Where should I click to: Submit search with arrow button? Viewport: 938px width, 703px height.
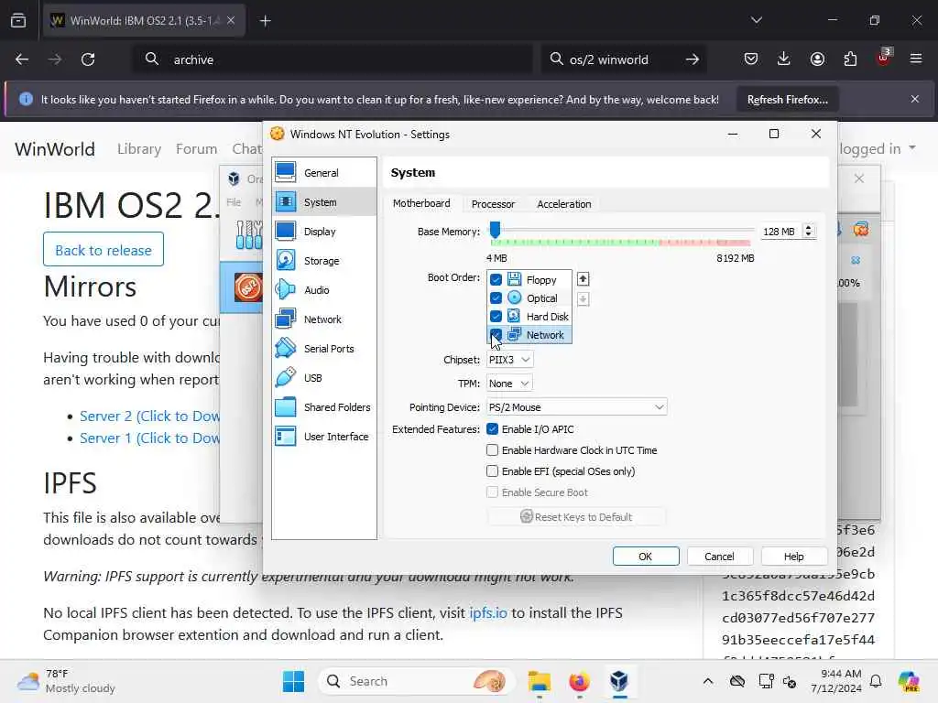coord(693,59)
